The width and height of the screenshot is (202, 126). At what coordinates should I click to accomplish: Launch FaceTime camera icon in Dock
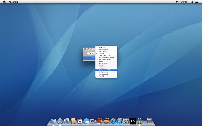(93, 121)
